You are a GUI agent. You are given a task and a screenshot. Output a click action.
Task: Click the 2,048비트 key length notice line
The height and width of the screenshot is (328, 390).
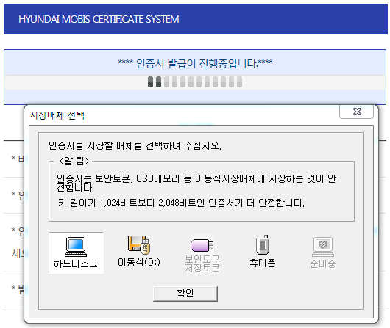point(181,203)
